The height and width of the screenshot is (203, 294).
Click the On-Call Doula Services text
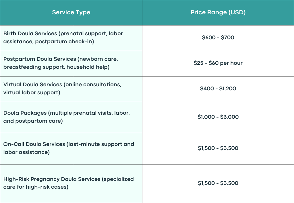[69, 148]
